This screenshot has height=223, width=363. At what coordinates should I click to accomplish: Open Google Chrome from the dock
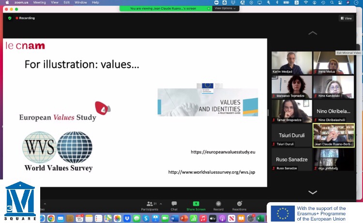(51, 218)
